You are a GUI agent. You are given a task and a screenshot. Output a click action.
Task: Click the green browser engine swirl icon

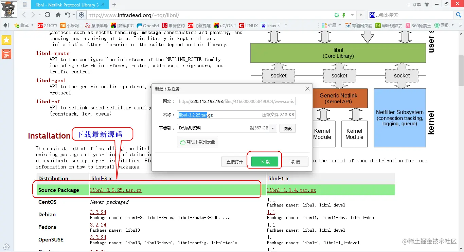pos(337,15)
